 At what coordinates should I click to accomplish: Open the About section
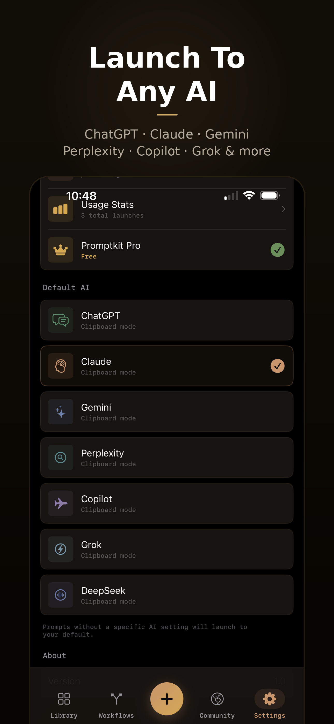(x=55, y=655)
